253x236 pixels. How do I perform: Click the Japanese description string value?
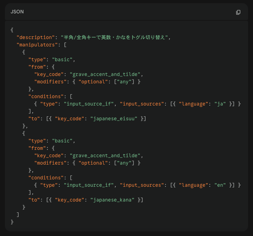point(114,37)
